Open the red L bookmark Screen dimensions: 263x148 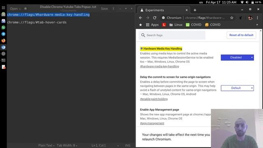pos(164,25)
